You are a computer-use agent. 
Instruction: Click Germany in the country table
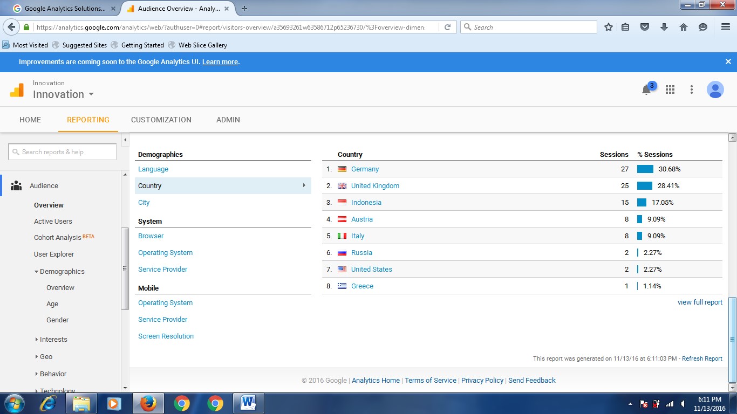[x=365, y=169]
